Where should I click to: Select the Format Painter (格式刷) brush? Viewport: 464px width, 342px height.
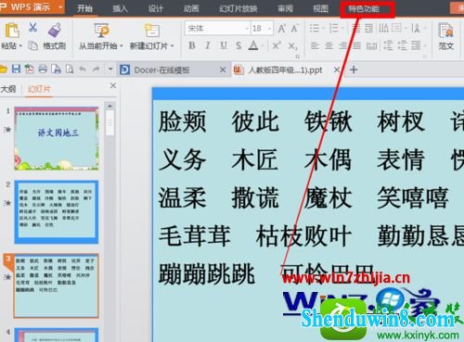pos(55,31)
